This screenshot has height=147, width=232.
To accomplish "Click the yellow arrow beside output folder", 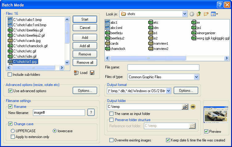I will coord(193,107).
